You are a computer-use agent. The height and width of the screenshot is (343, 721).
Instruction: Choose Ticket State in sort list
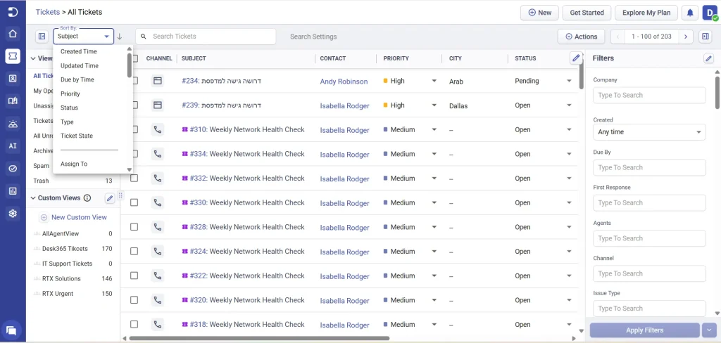76,136
